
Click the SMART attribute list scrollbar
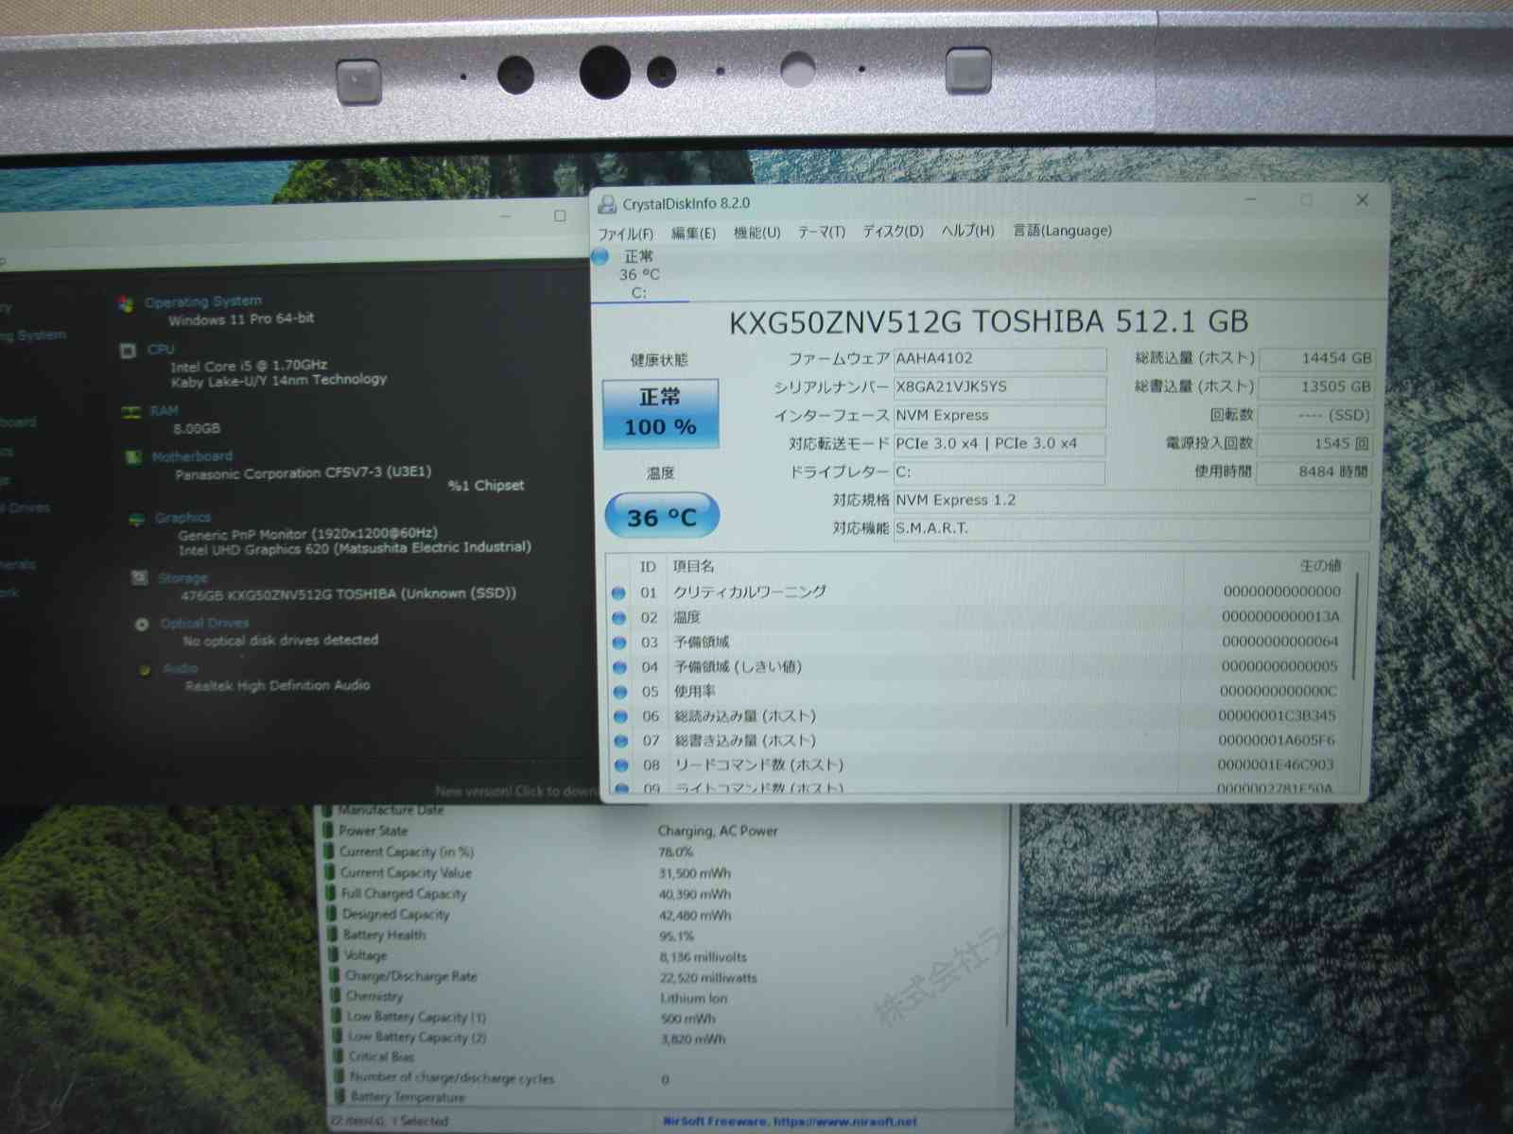tap(1355, 624)
